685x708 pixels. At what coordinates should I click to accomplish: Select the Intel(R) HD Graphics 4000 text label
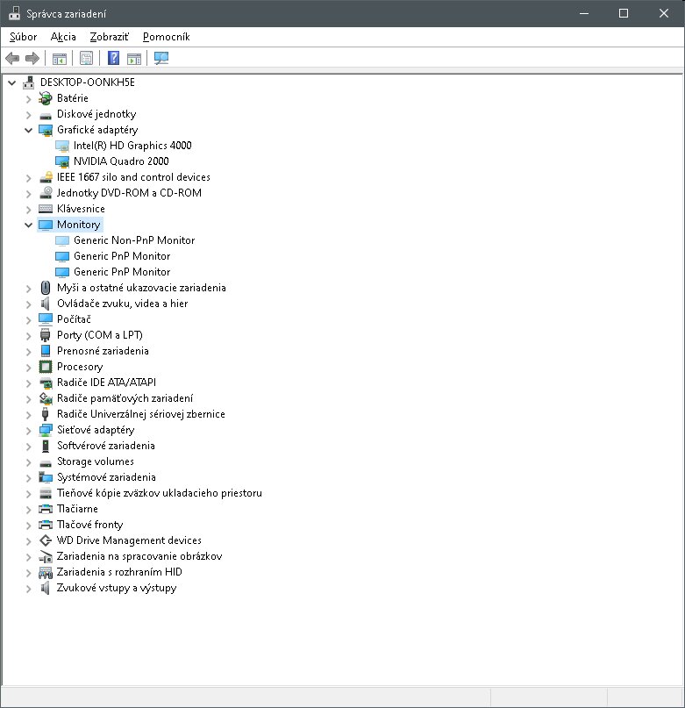pyautogui.click(x=132, y=146)
